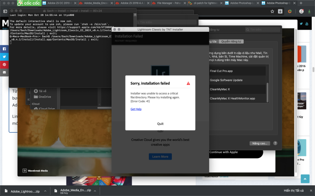Screen dimensions: 315x196
Task: Click the green download arrow icon
Action: (x=309, y=11)
